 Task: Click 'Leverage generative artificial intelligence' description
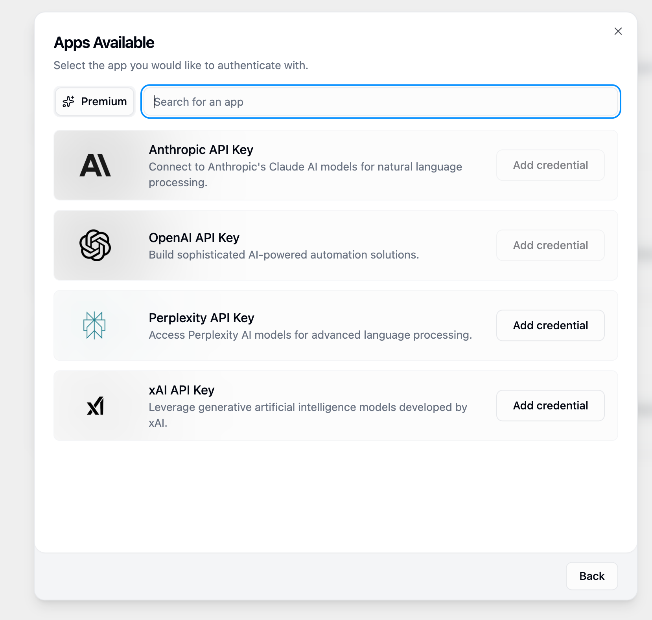point(308,415)
